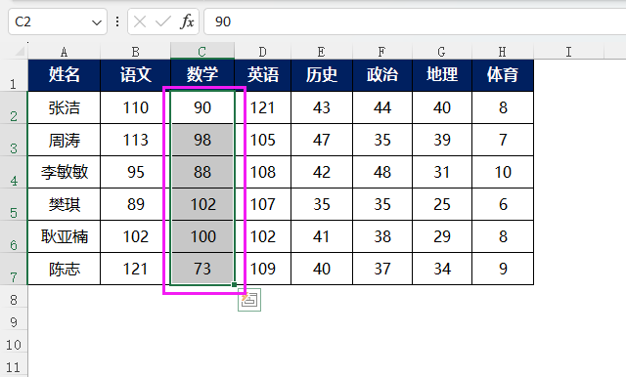Select column A header
Viewport: 626px width, 377px height.
(x=64, y=52)
